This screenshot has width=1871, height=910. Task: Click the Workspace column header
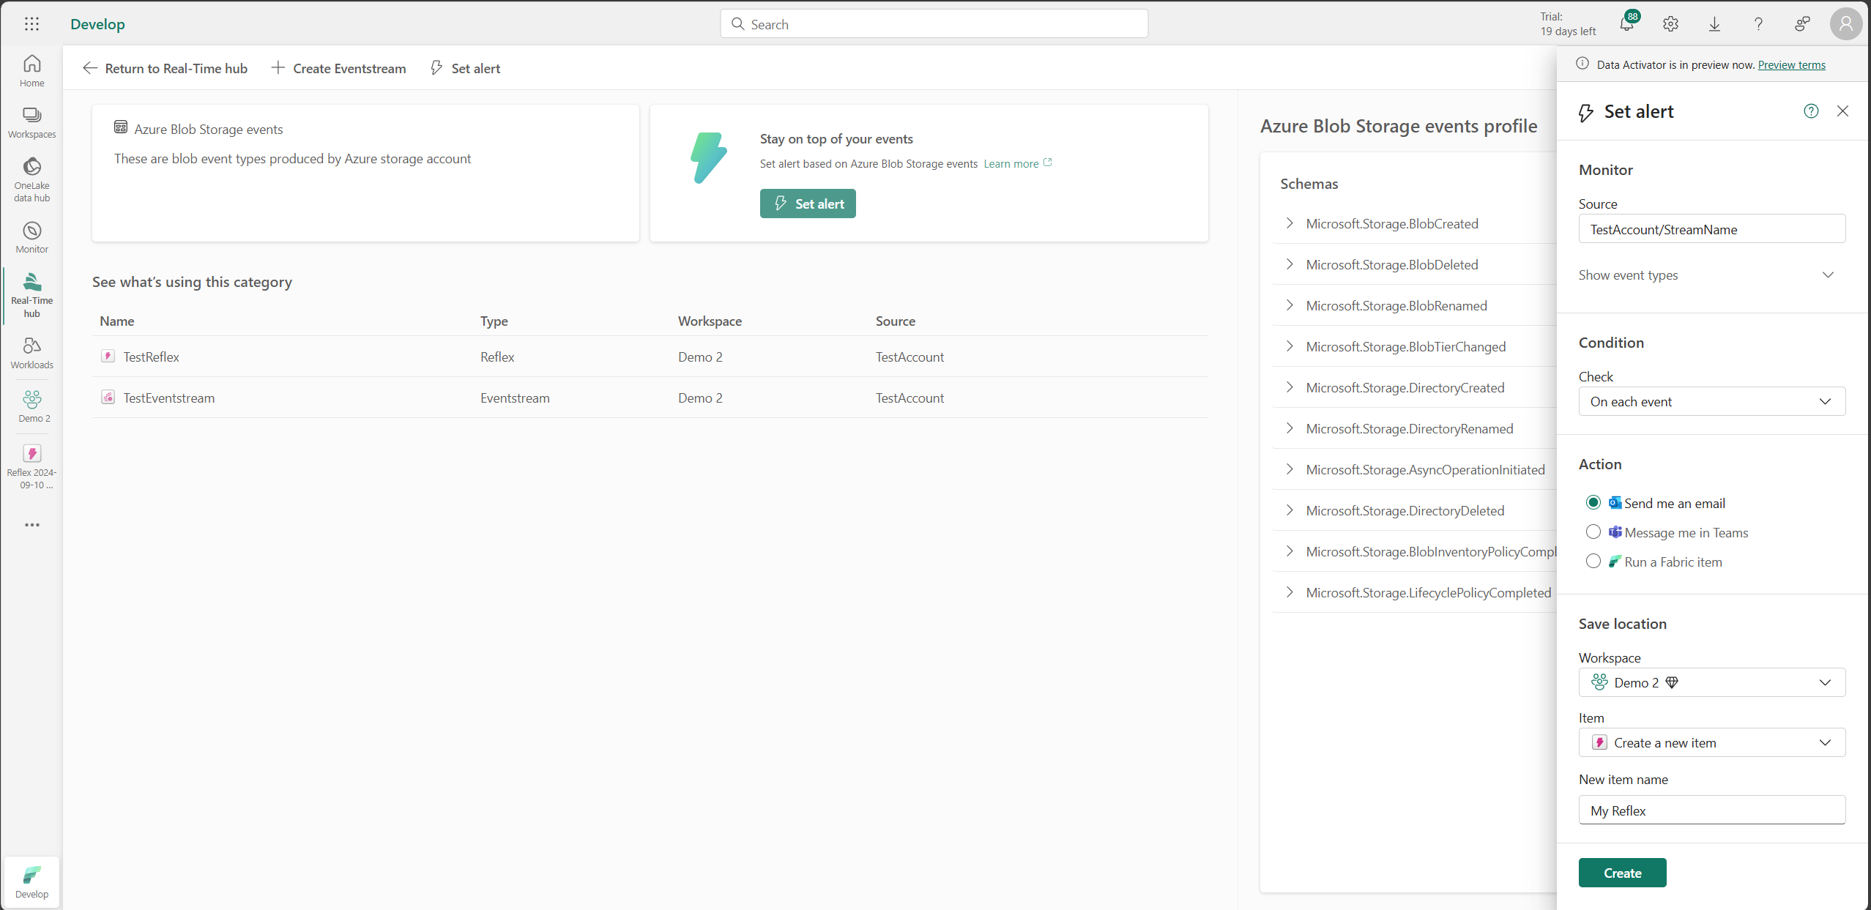pos(710,321)
